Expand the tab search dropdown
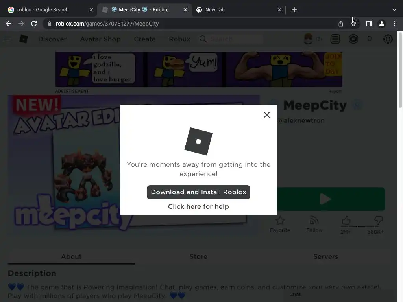 394,10
